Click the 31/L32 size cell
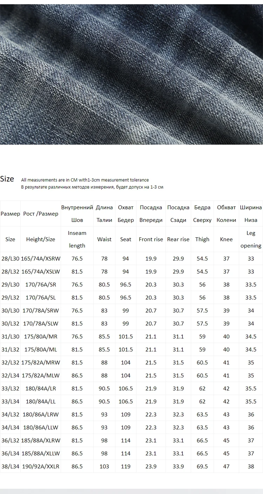 [x=10, y=349]
